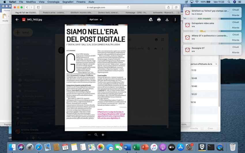
Task: Print the IMG_7402.jpg attachment
Action: 159,20
